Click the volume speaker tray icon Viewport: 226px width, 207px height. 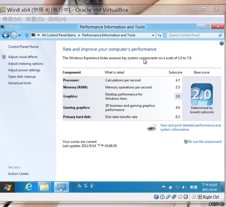(x=184, y=187)
